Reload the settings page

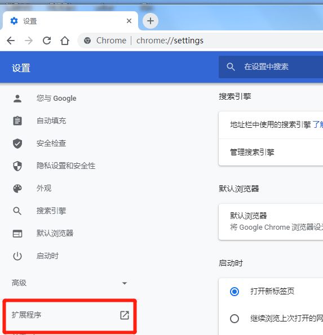click(47, 41)
